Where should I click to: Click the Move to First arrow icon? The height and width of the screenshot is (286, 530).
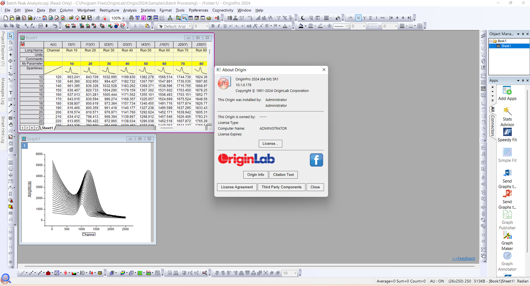(391, 18)
